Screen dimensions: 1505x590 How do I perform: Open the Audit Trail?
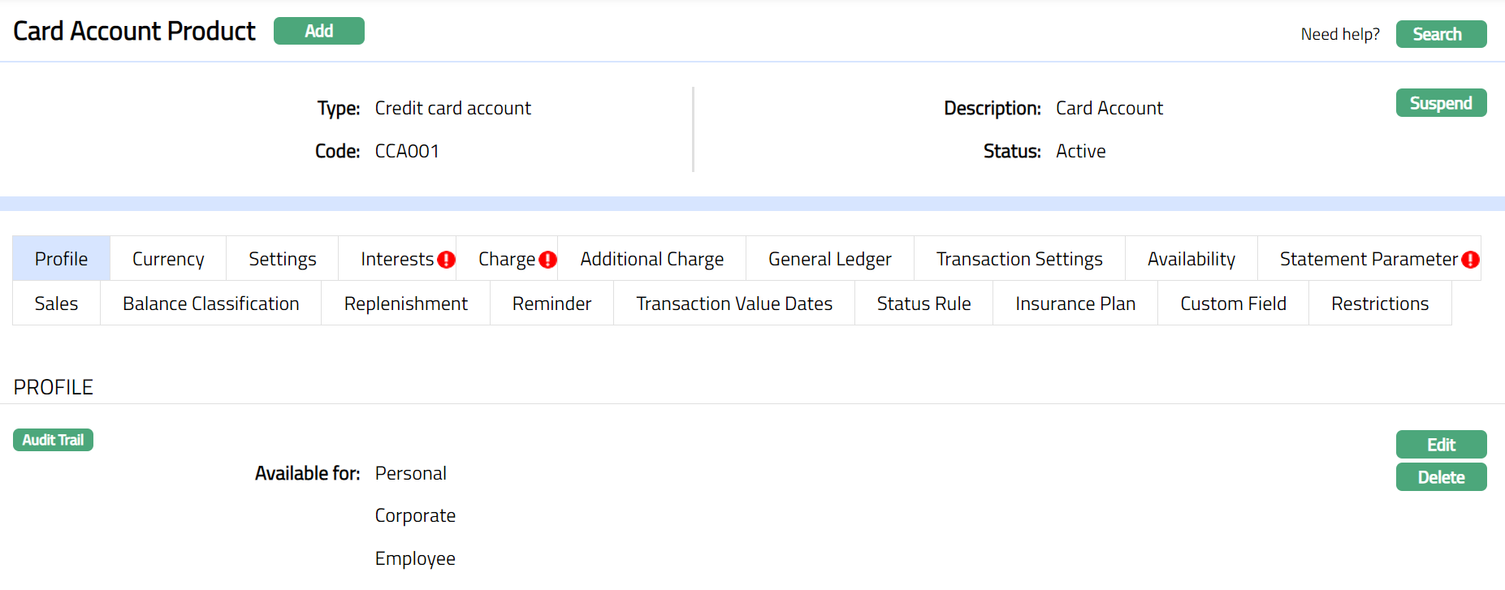click(53, 440)
